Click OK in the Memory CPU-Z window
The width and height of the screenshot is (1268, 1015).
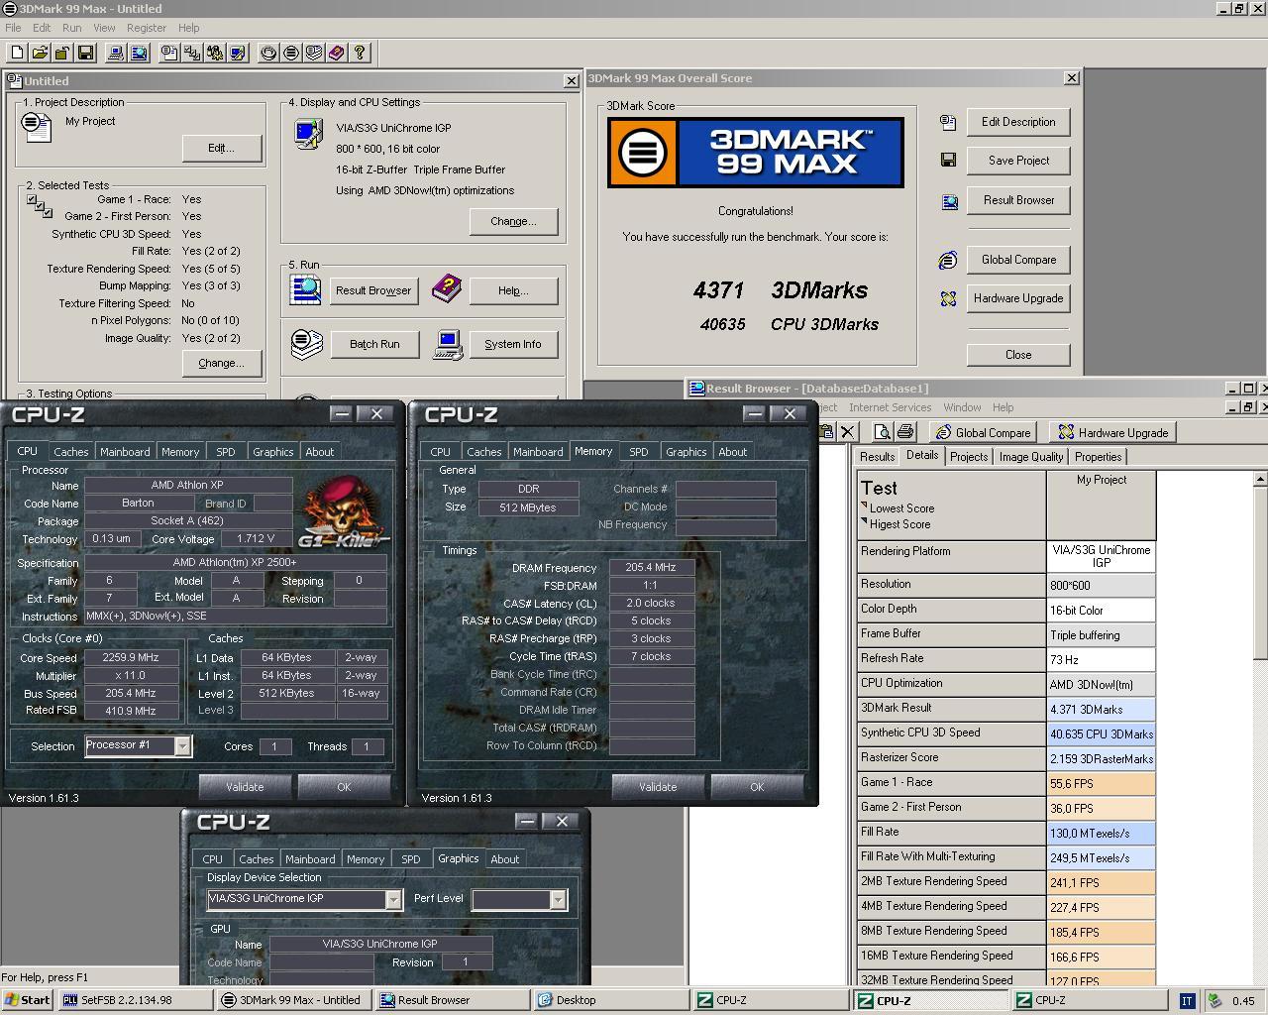[757, 787]
